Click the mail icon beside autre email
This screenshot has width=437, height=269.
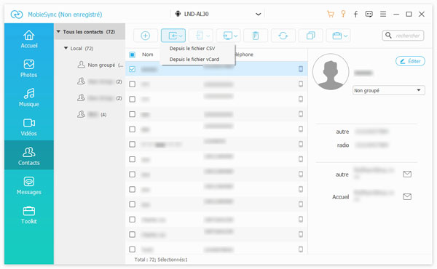(x=407, y=174)
